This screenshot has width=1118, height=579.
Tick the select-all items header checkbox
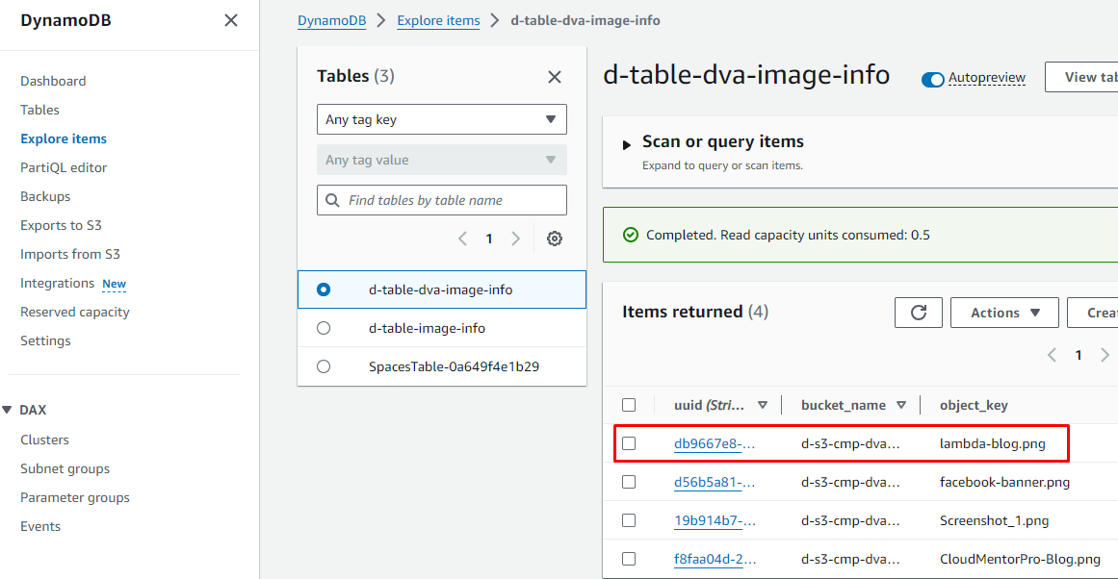point(629,405)
